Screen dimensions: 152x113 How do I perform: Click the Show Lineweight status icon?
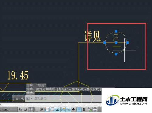(x=74, y=109)
